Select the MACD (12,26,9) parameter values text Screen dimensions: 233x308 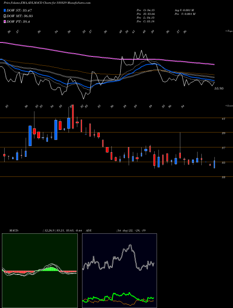(x=63, y=231)
